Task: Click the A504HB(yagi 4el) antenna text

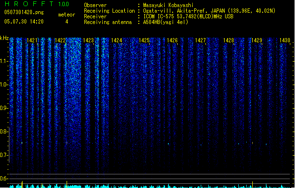Action: [166, 22]
